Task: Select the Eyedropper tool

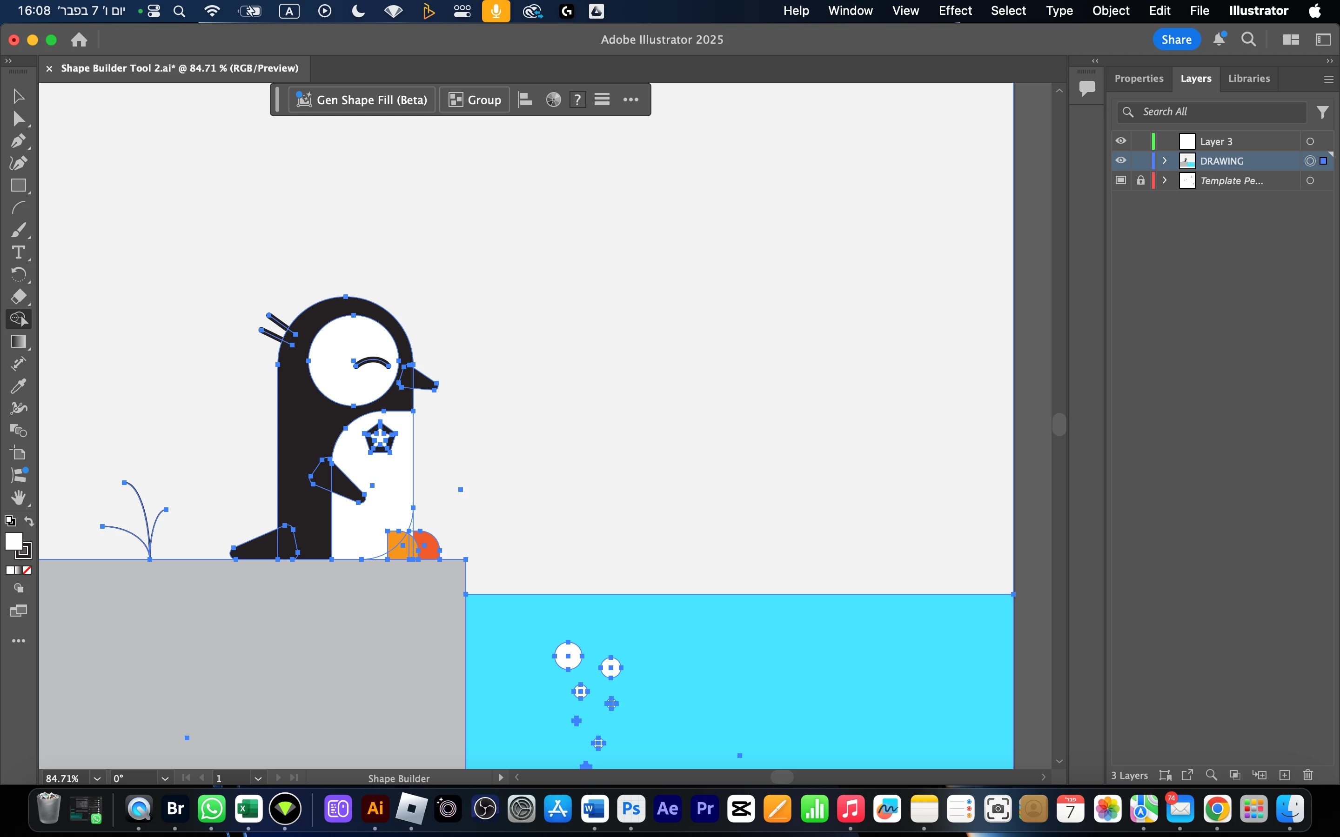Action: pyautogui.click(x=18, y=386)
